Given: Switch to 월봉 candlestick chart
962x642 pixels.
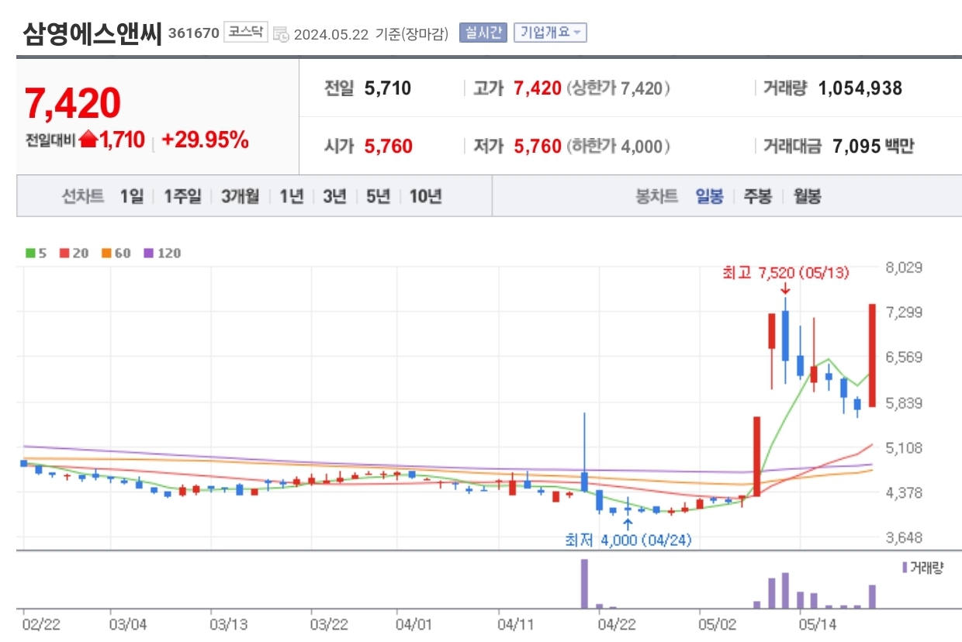Looking at the screenshot, I should [807, 197].
